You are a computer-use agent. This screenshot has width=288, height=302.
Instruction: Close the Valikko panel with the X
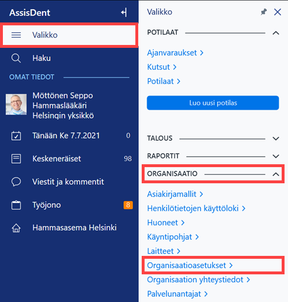coord(278,12)
